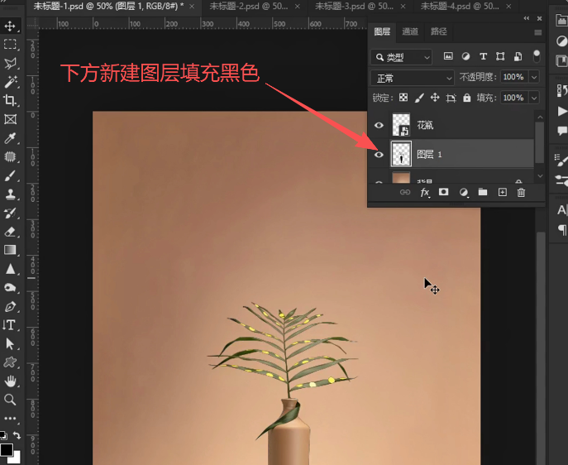Select the Magic Wand tool
This screenshot has height=465, width=568.
(x=10, y=82)
